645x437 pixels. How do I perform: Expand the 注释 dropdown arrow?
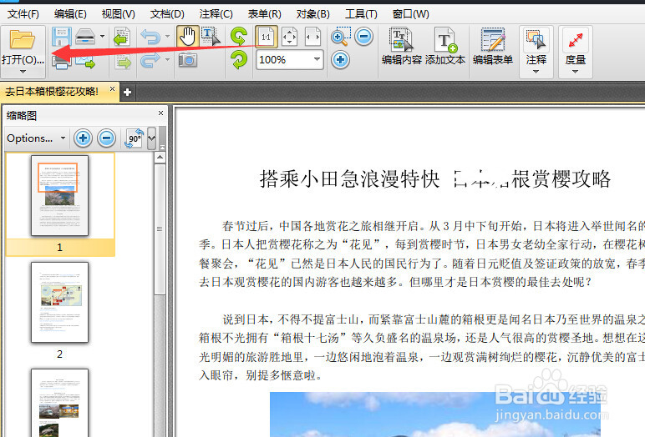[x=536, y=72]
